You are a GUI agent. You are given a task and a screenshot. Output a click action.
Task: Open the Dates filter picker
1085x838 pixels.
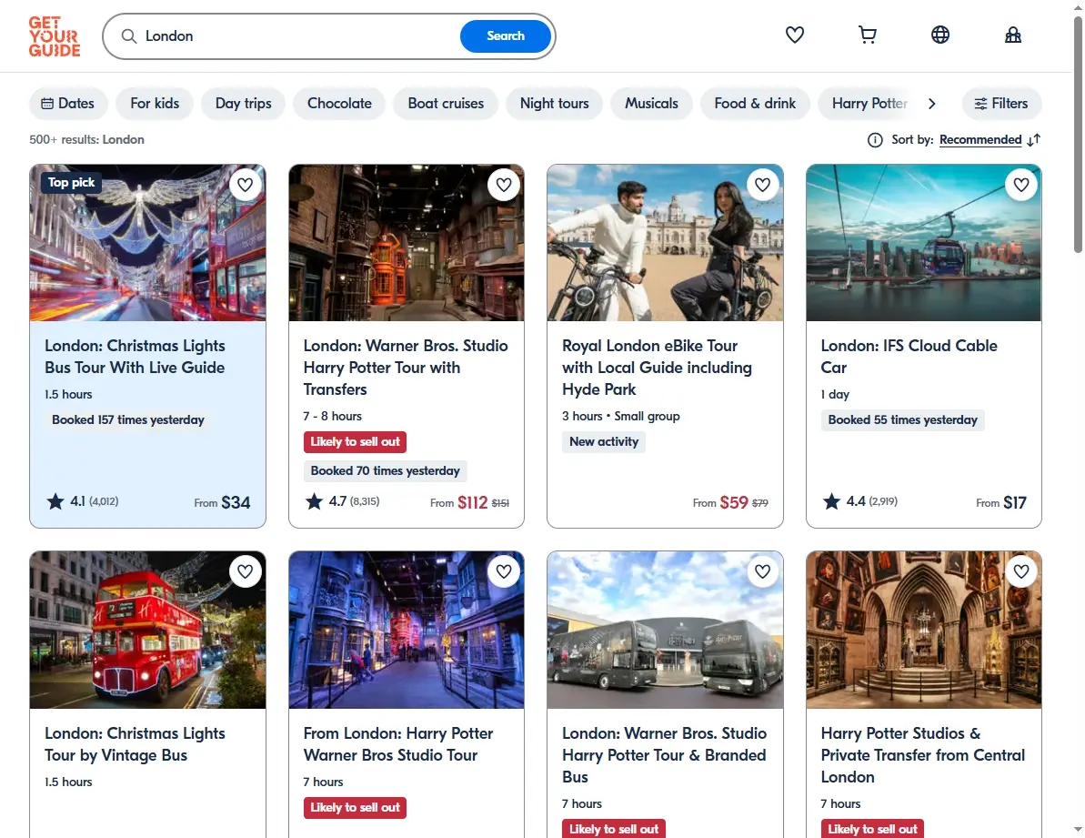tap(68, 103)
